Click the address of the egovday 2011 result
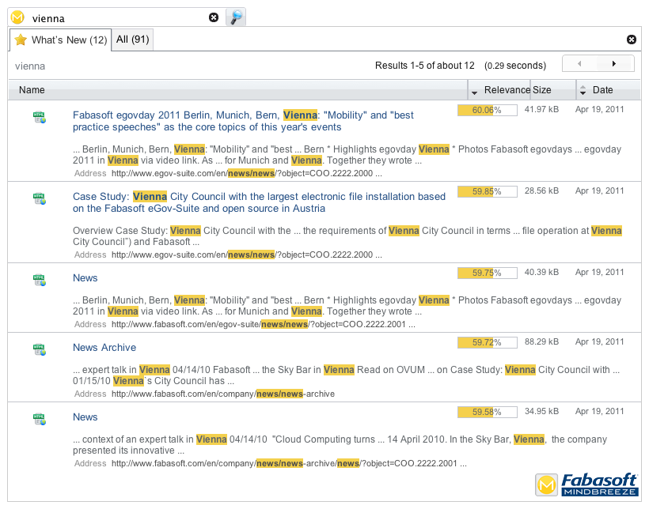 tap(247, 174)
